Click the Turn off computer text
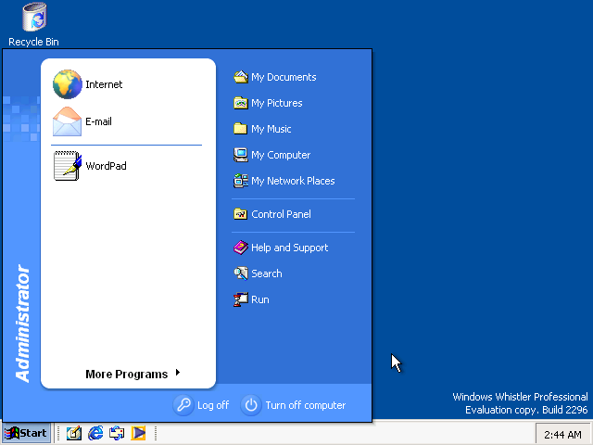593x445 pixels. pyautogui.click(x=306, y=405)
